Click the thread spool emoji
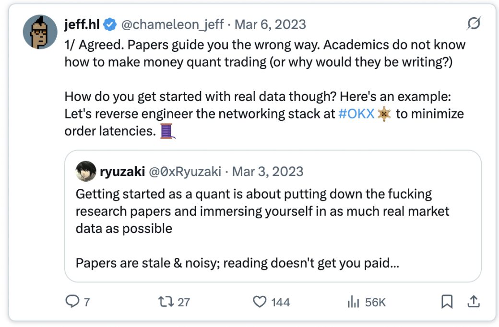 tap(166, 131)
